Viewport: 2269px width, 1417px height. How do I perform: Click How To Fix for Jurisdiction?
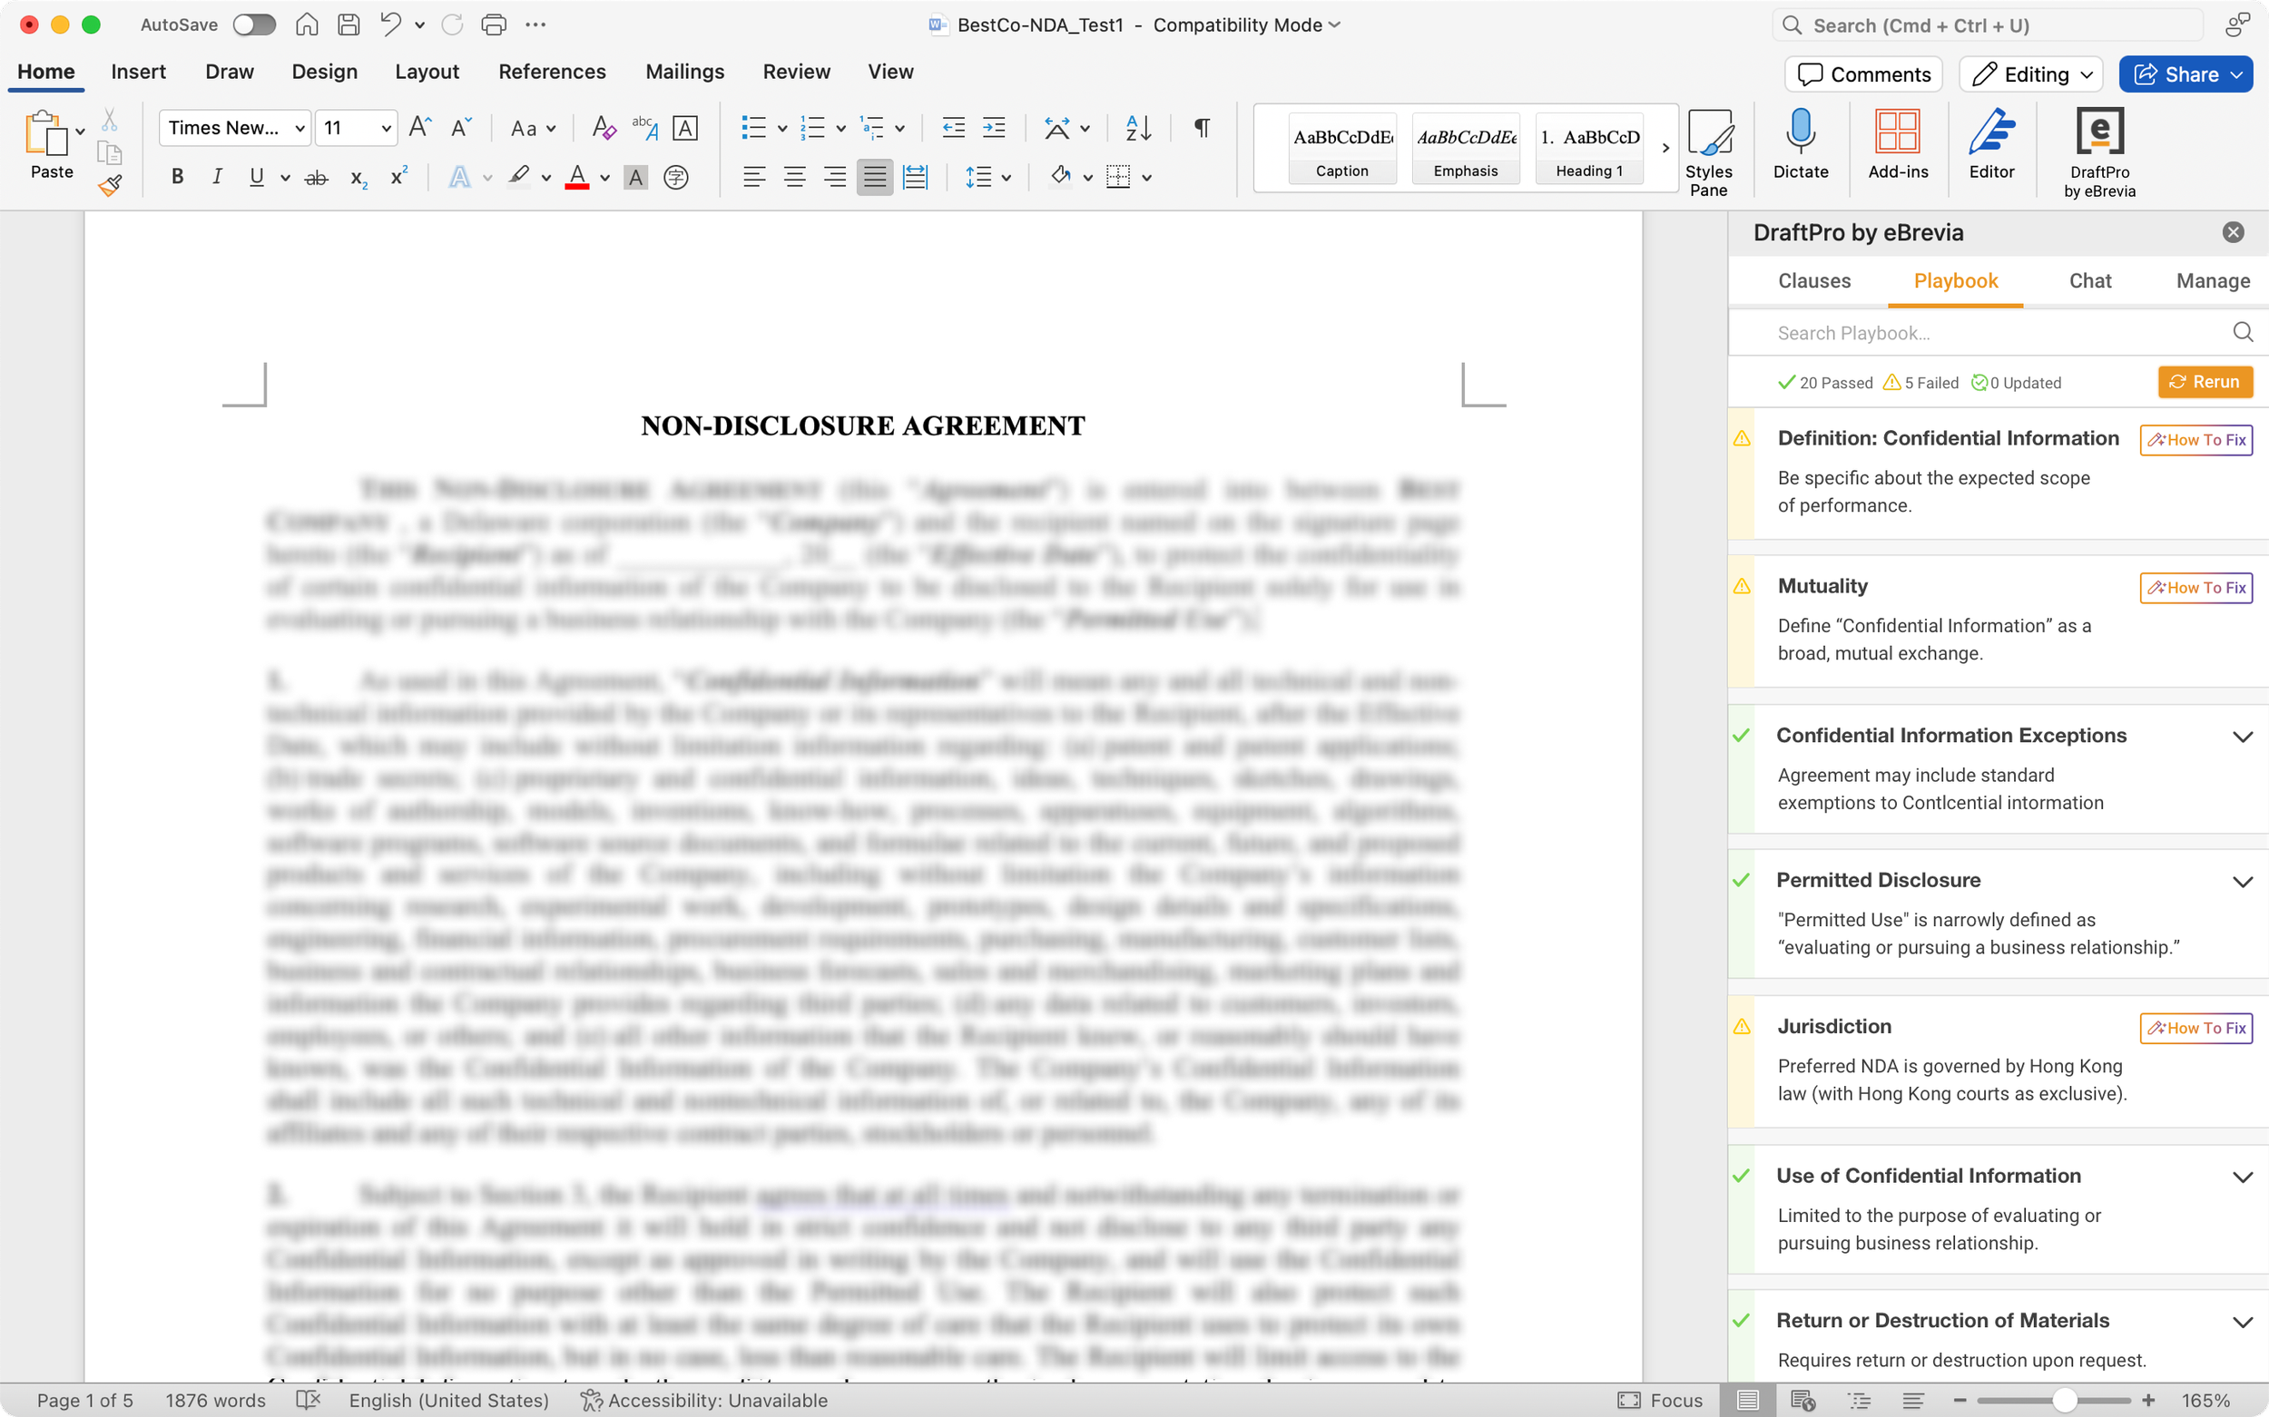[2195, 1028]
